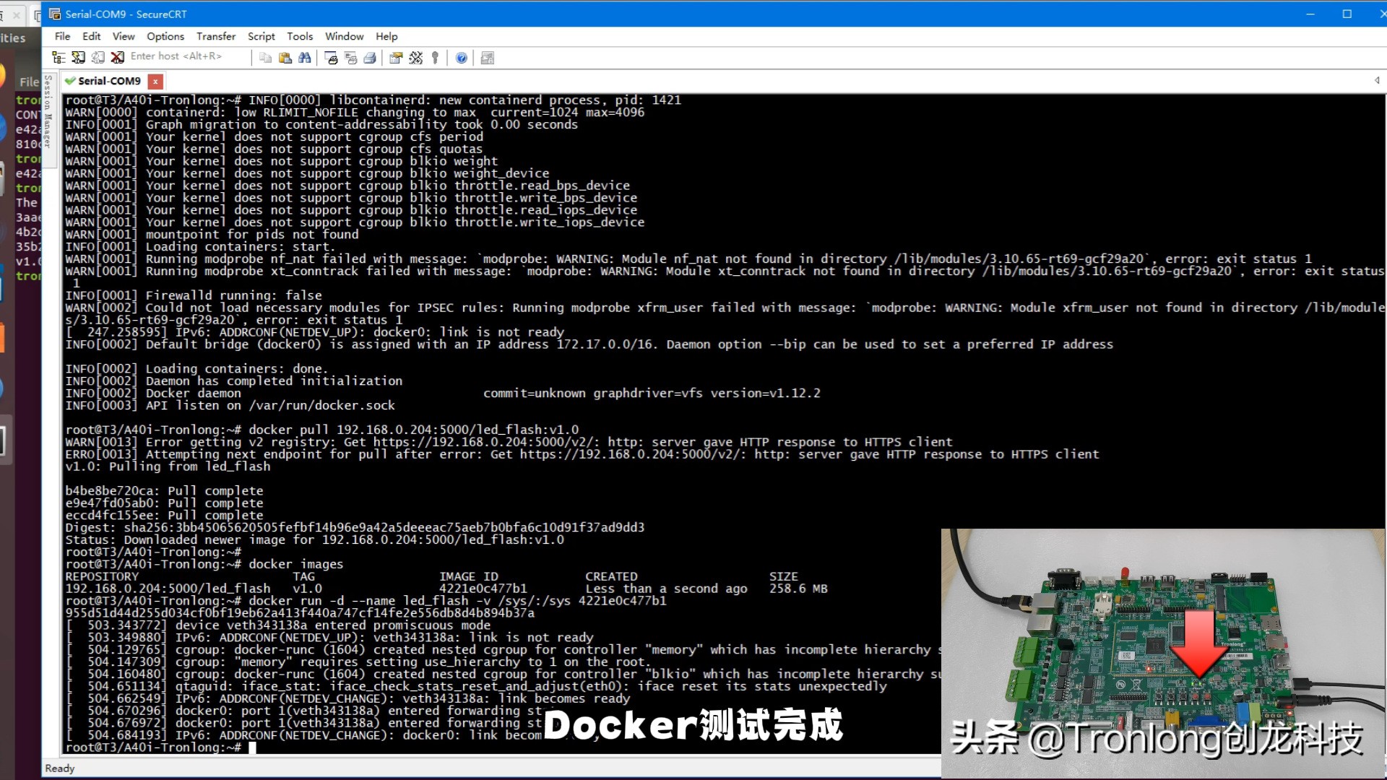
Task: Click the Quick Connect lightning icon
Action: [79, 58]
